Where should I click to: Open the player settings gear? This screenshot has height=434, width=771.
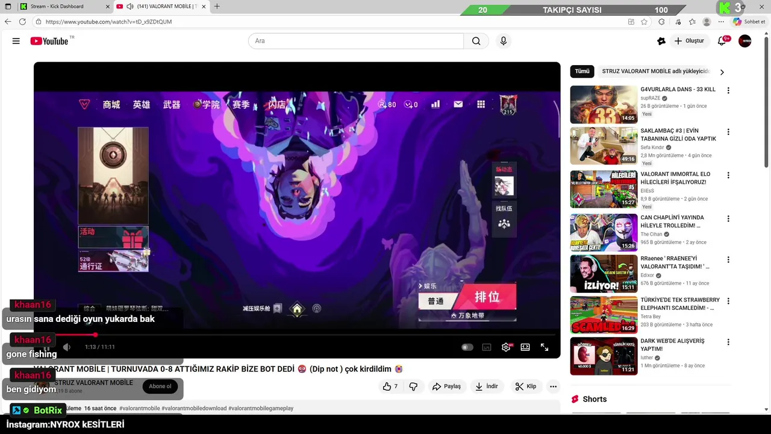pos(506,347)
